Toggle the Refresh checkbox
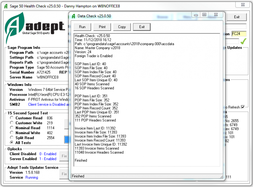The image size is (253, 187). tap(243, 107)
